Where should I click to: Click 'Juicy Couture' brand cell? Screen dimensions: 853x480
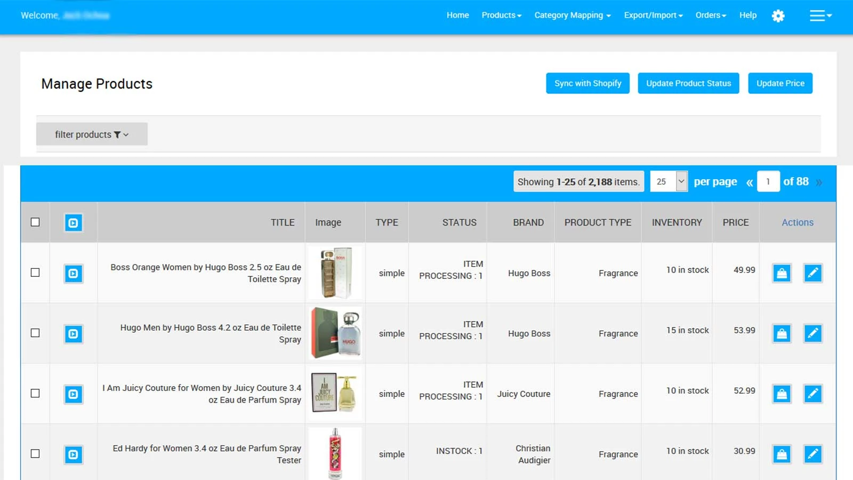coord(524,394)
